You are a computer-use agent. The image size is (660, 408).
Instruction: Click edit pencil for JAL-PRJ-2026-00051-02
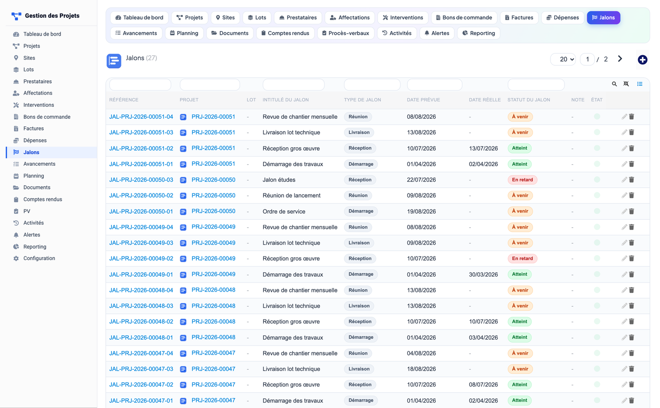point(624,148)
